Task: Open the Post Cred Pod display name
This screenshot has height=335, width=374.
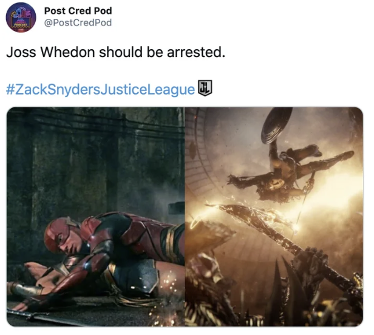Action: tap(78, 11)
